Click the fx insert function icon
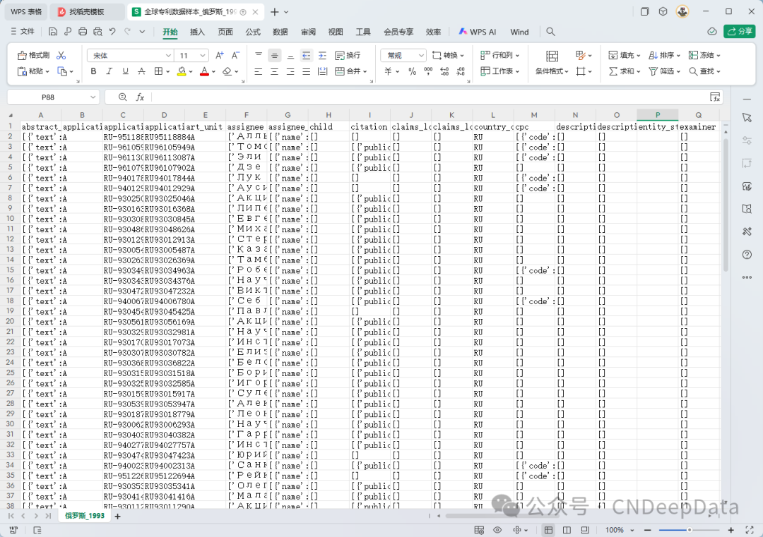The height and width of the screenshot is (537, 763). coord(140,97)
